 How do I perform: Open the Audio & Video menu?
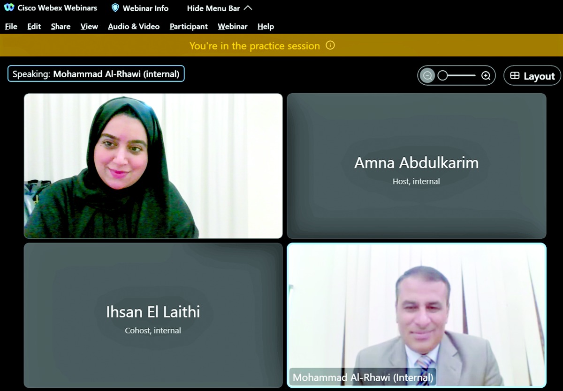click(x=134, y=27)
